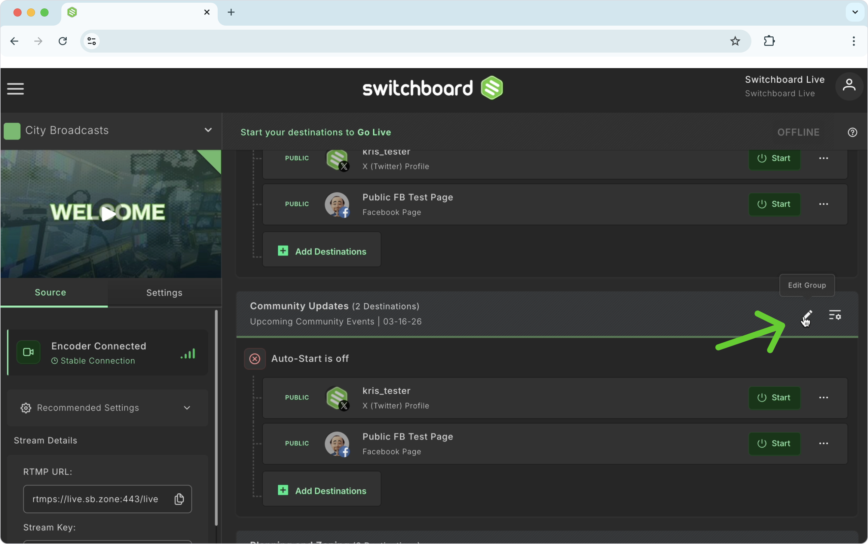Click the City Broadcasts green color square

12,131
